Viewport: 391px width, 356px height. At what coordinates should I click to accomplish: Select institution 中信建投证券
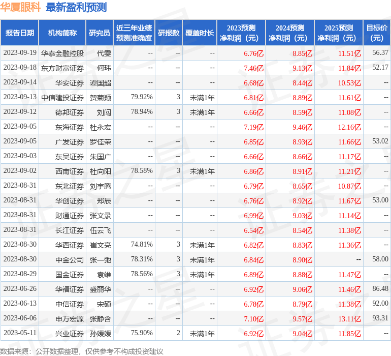point(62,98)
